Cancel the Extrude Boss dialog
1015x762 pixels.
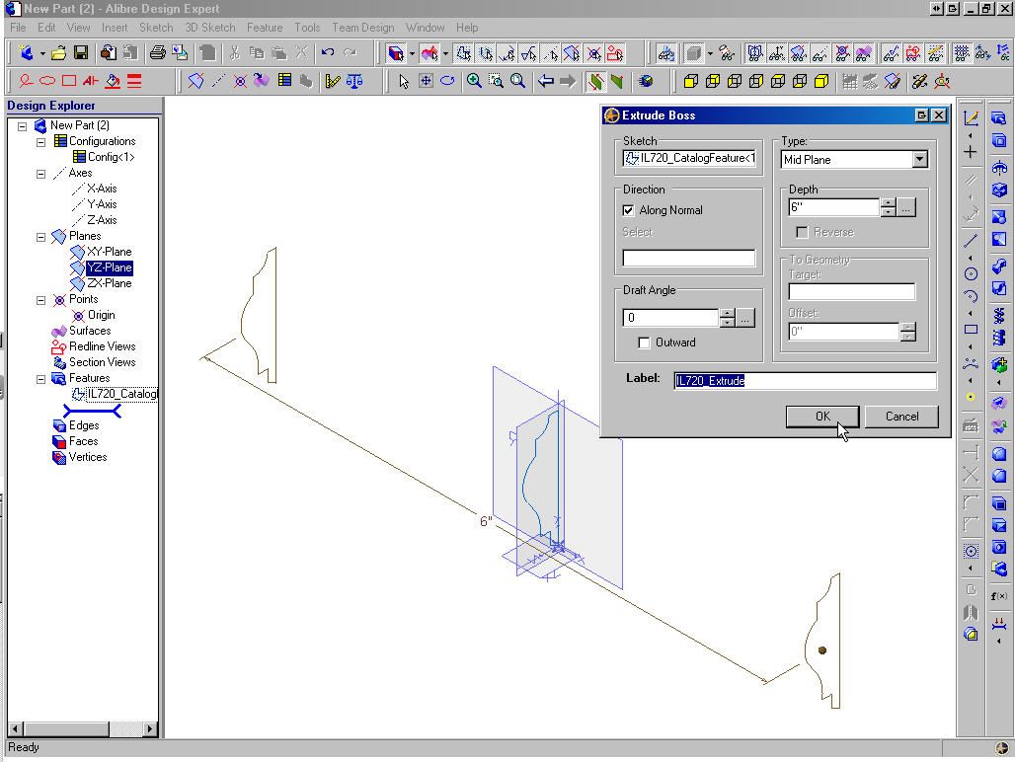click(x=900, y=417)
